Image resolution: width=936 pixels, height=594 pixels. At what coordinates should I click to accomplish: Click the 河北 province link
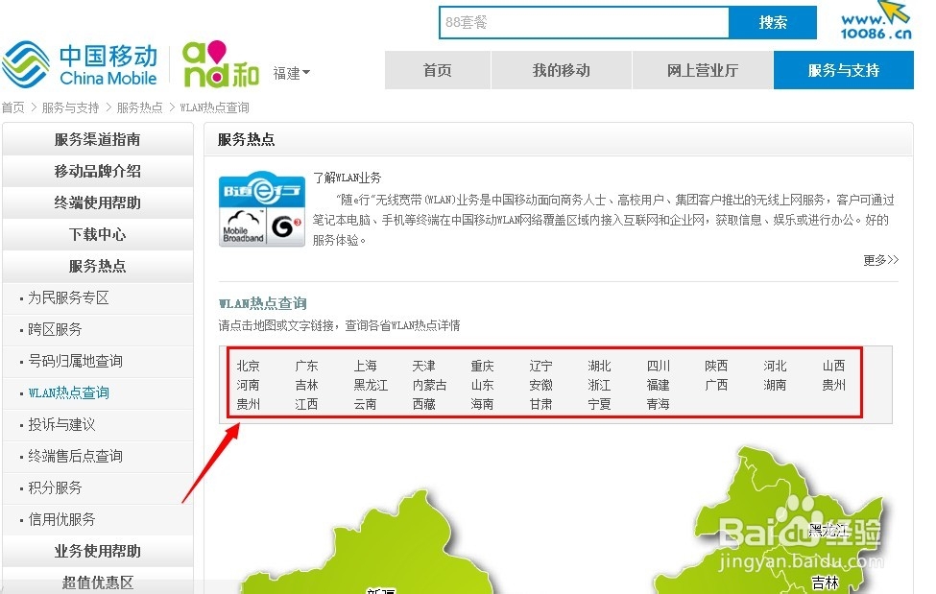[774, 366]
